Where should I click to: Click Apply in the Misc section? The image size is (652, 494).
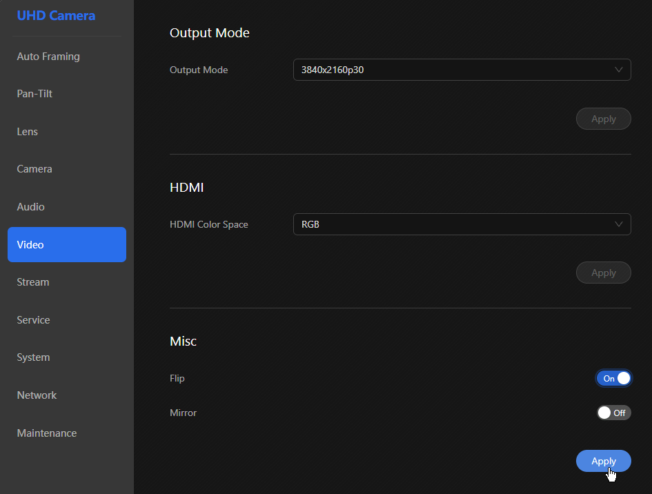pos(603,461)
